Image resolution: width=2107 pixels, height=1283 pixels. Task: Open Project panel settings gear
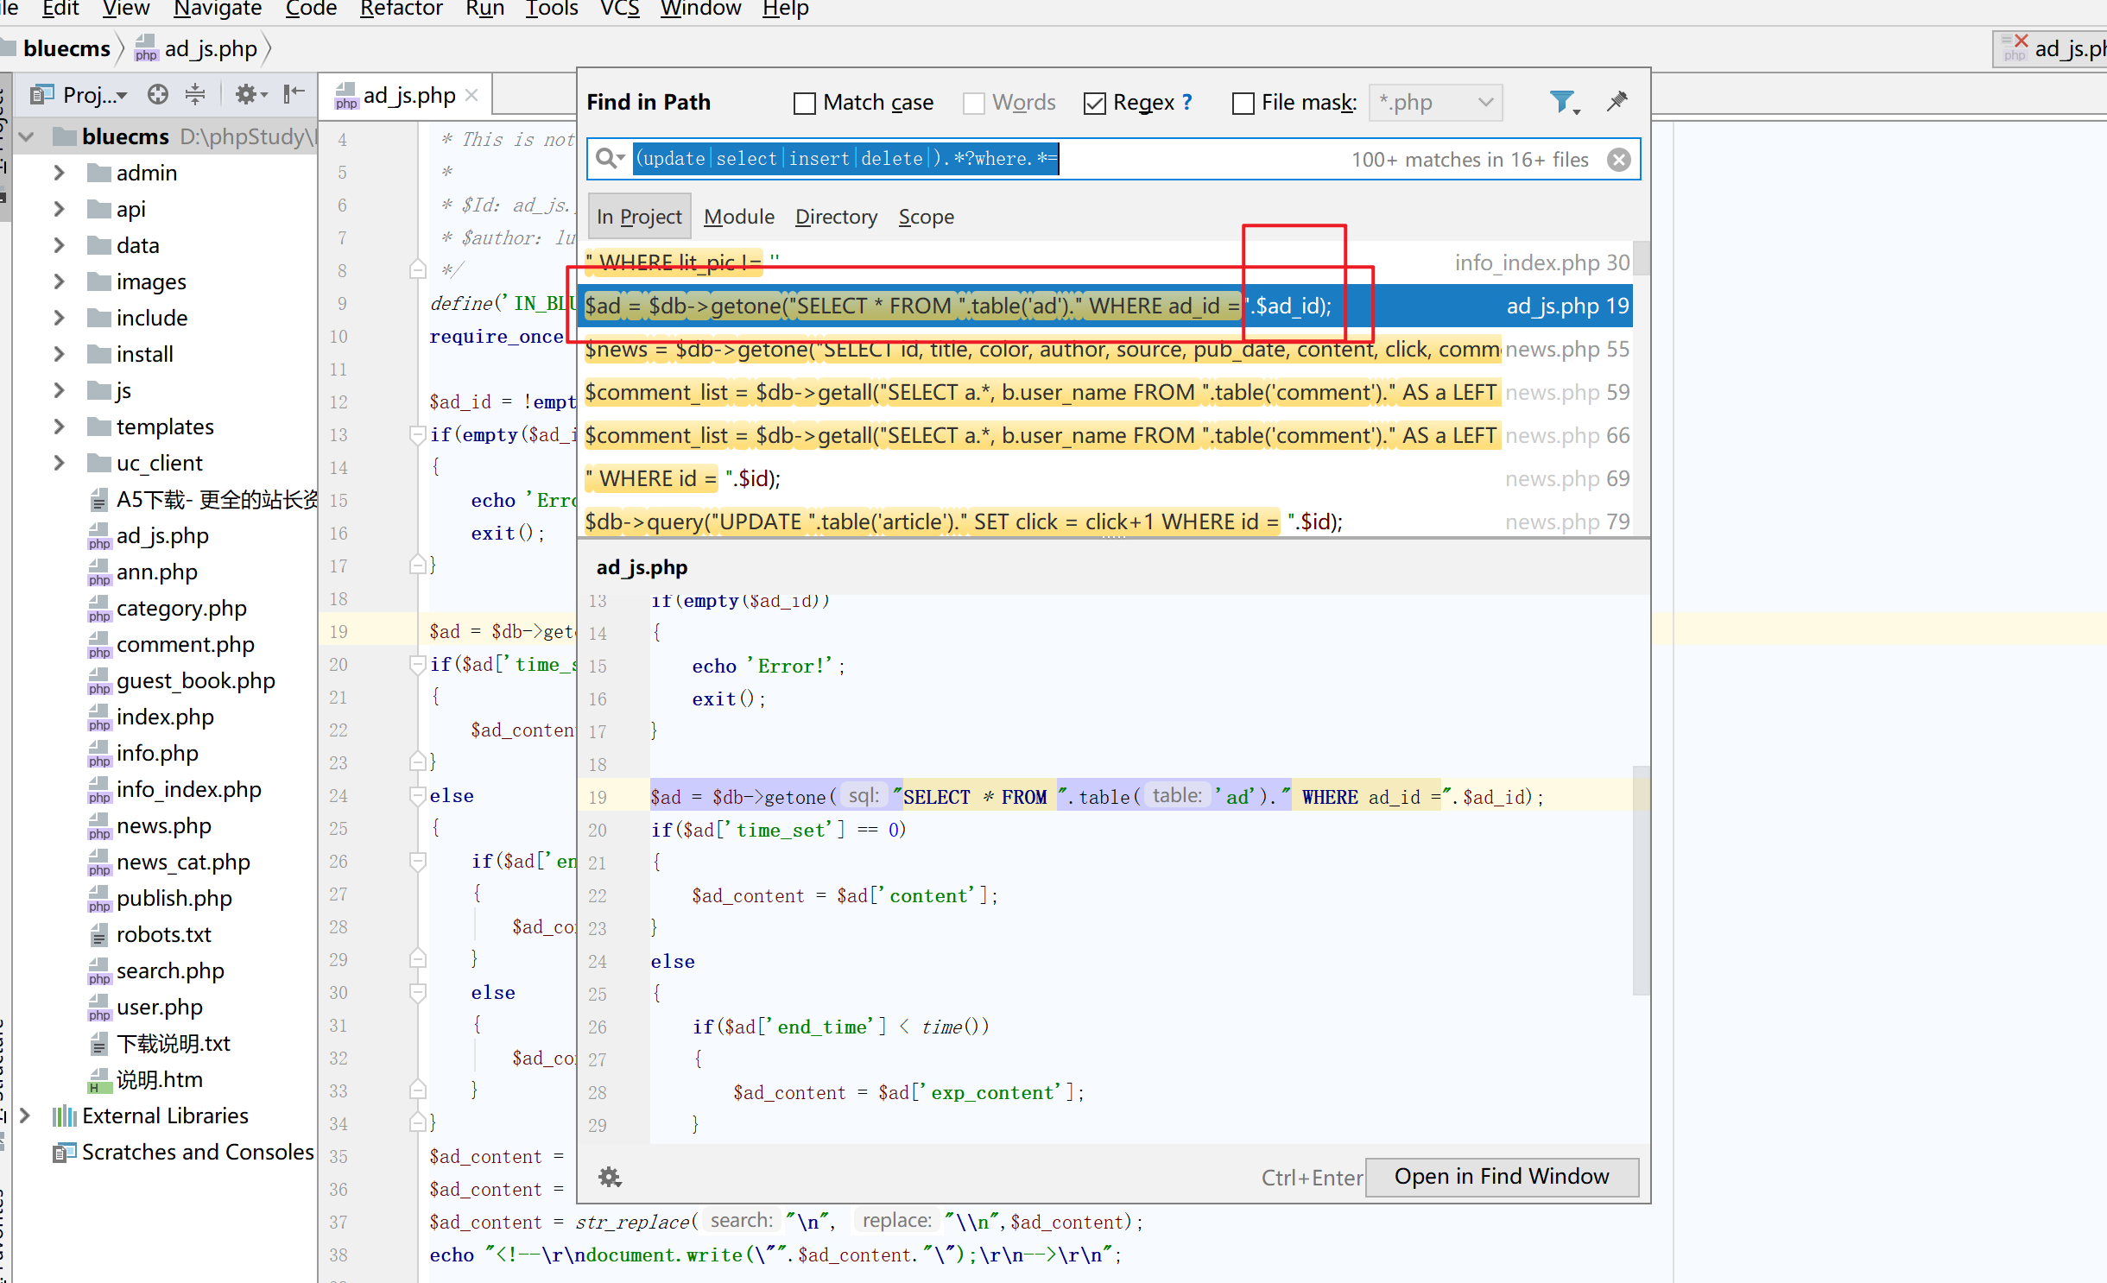251,94
